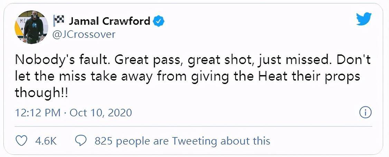The width and height of the screenshot is (389, 157).
Task: Open the tweet info circle icon
Action: (365, 113)
